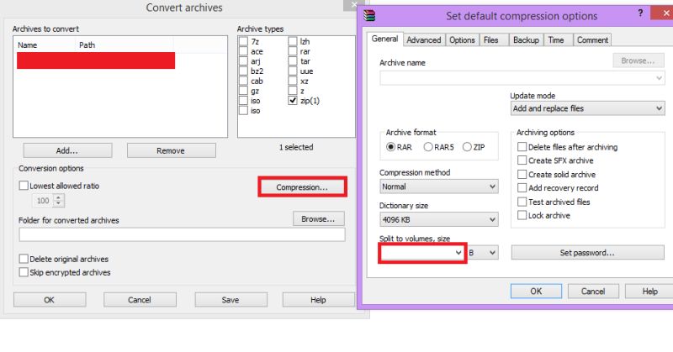Click the WinRAR icon in the compression dialog title bar

point(369,15)
